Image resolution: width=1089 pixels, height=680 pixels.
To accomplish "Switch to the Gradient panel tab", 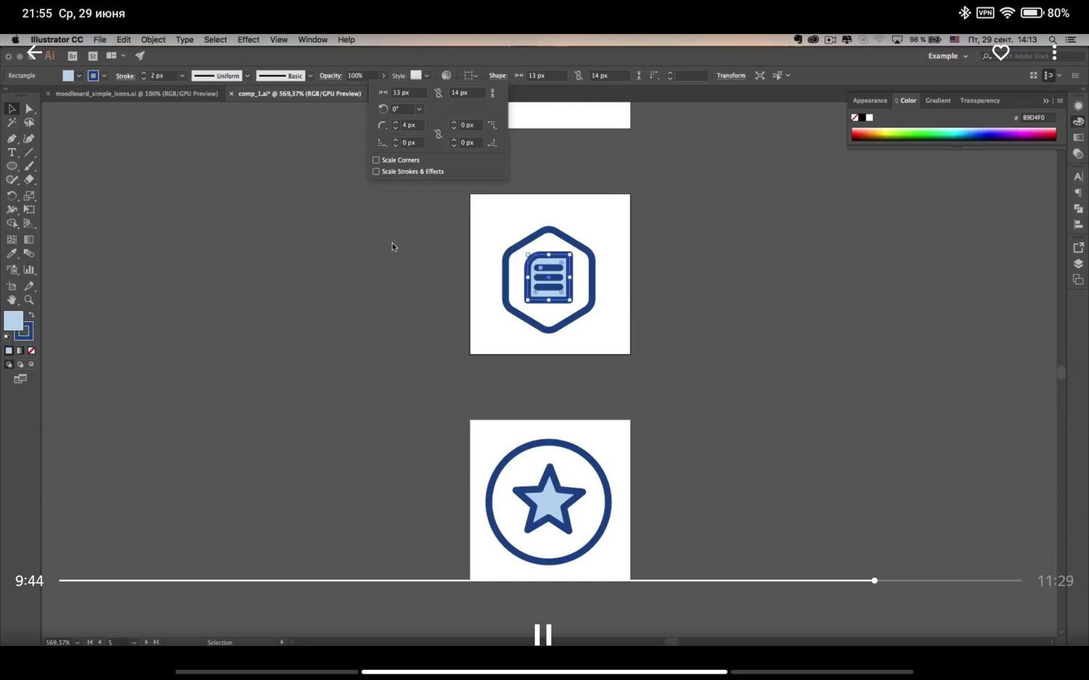I will tap(938, 101).
